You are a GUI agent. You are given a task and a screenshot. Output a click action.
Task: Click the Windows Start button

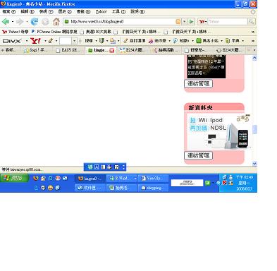coord(14,178)
